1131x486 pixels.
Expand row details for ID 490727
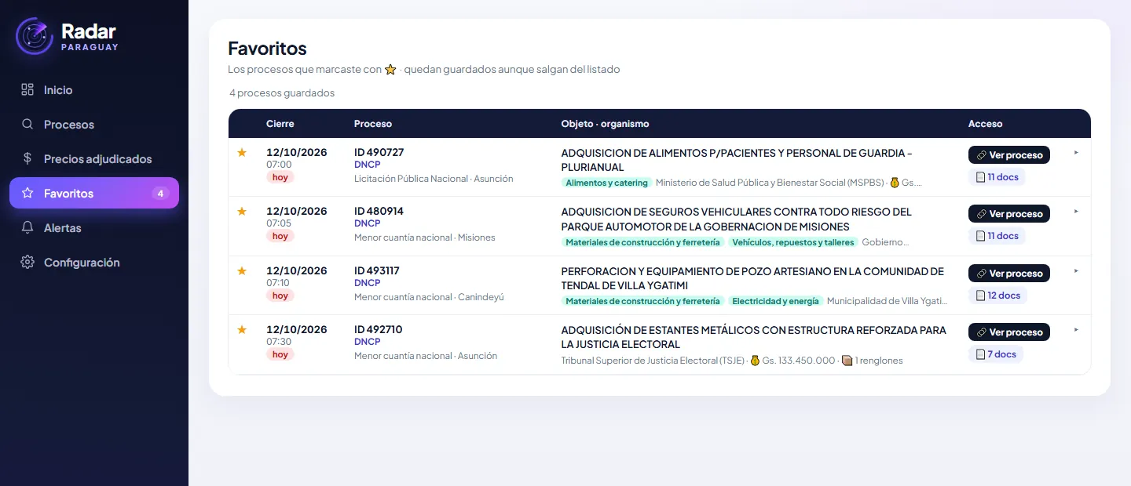[1076, 153]
